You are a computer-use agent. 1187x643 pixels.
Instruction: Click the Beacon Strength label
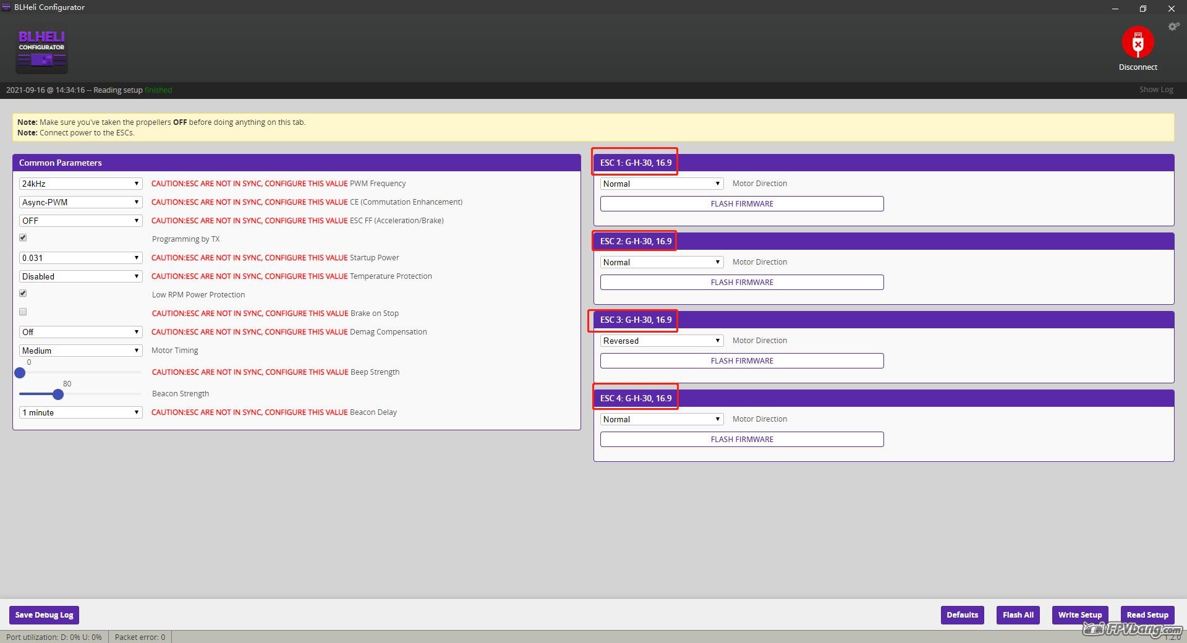(181, 394)
